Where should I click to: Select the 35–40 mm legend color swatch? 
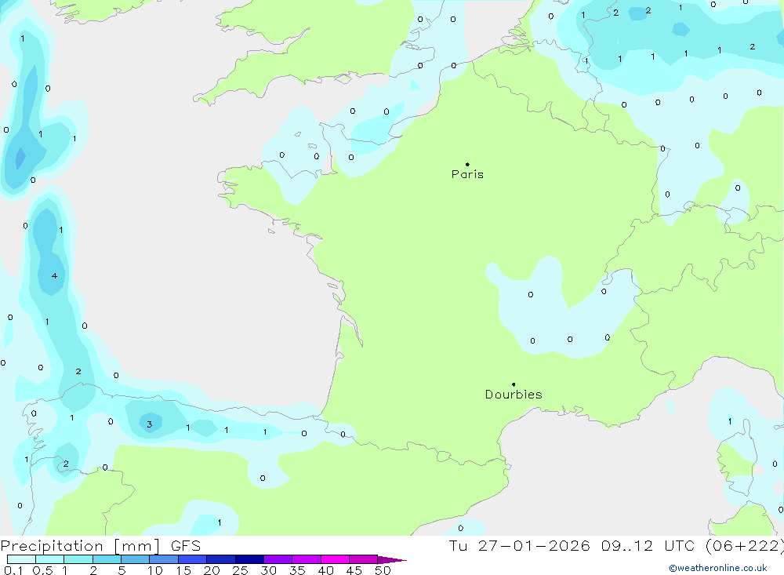307,559
